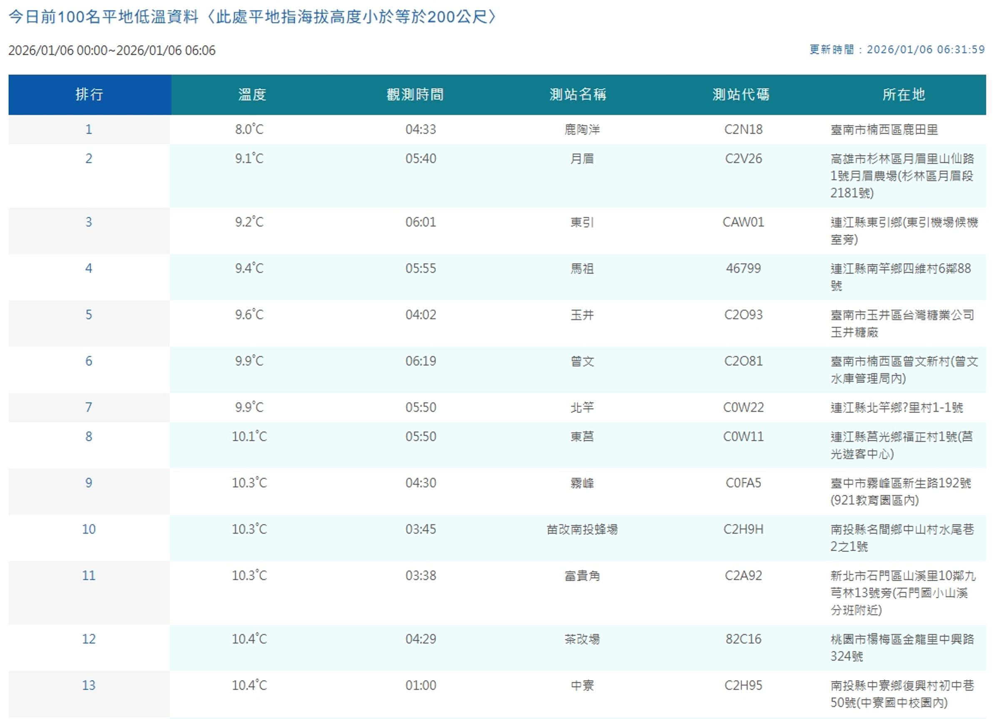Select station name 玉井
999x719 pixels.
tap(582, 315)
